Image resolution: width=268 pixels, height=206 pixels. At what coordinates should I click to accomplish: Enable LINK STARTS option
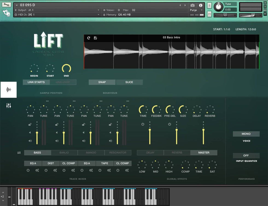pyautogui.click(x=36, y=82)
